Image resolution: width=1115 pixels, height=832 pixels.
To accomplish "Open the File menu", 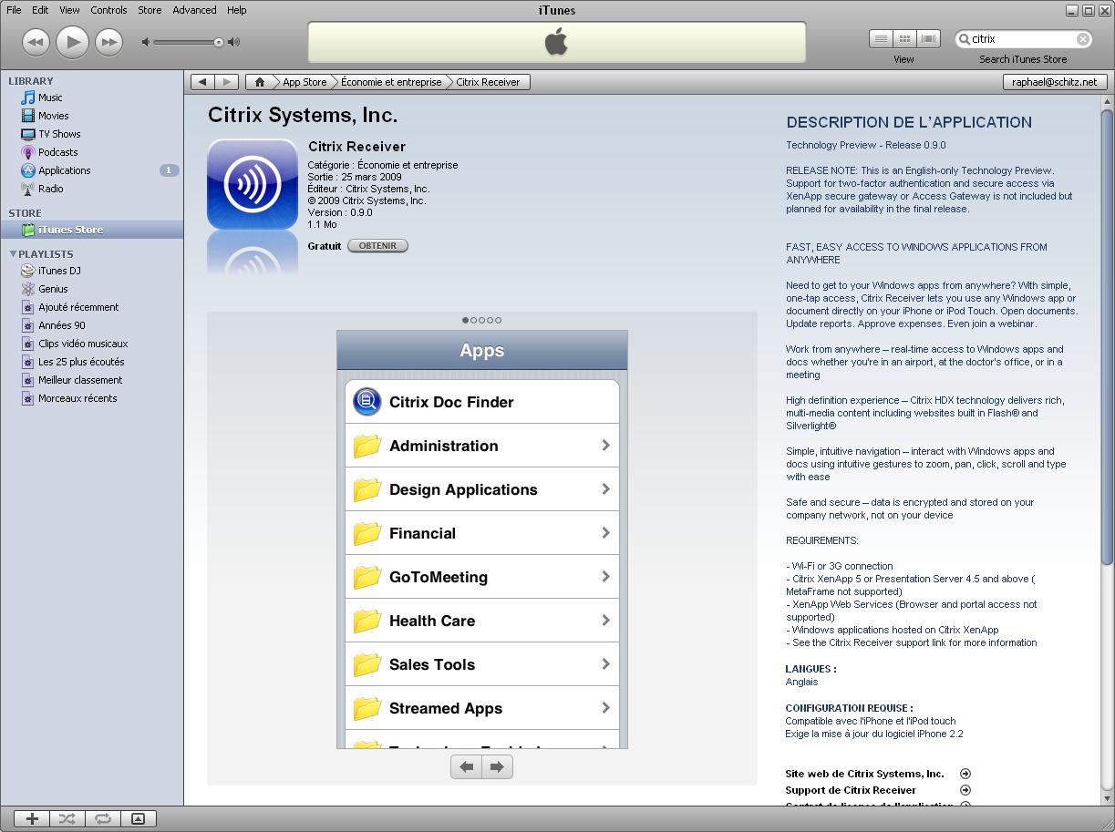I will click(x=14, y=10).
